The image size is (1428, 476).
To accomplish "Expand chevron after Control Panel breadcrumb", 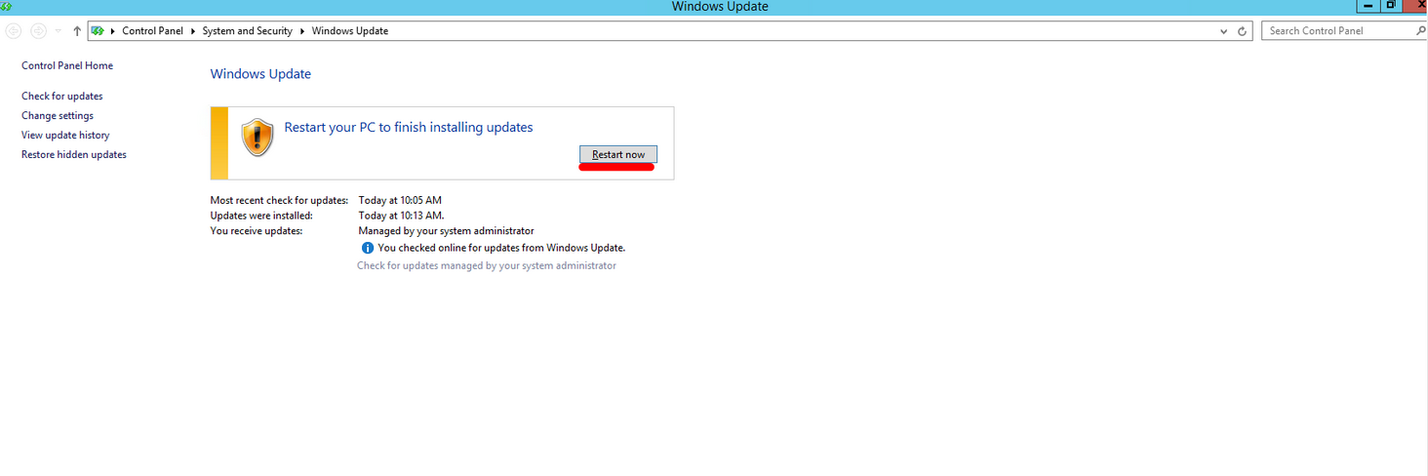I will [x=193, y=31].
